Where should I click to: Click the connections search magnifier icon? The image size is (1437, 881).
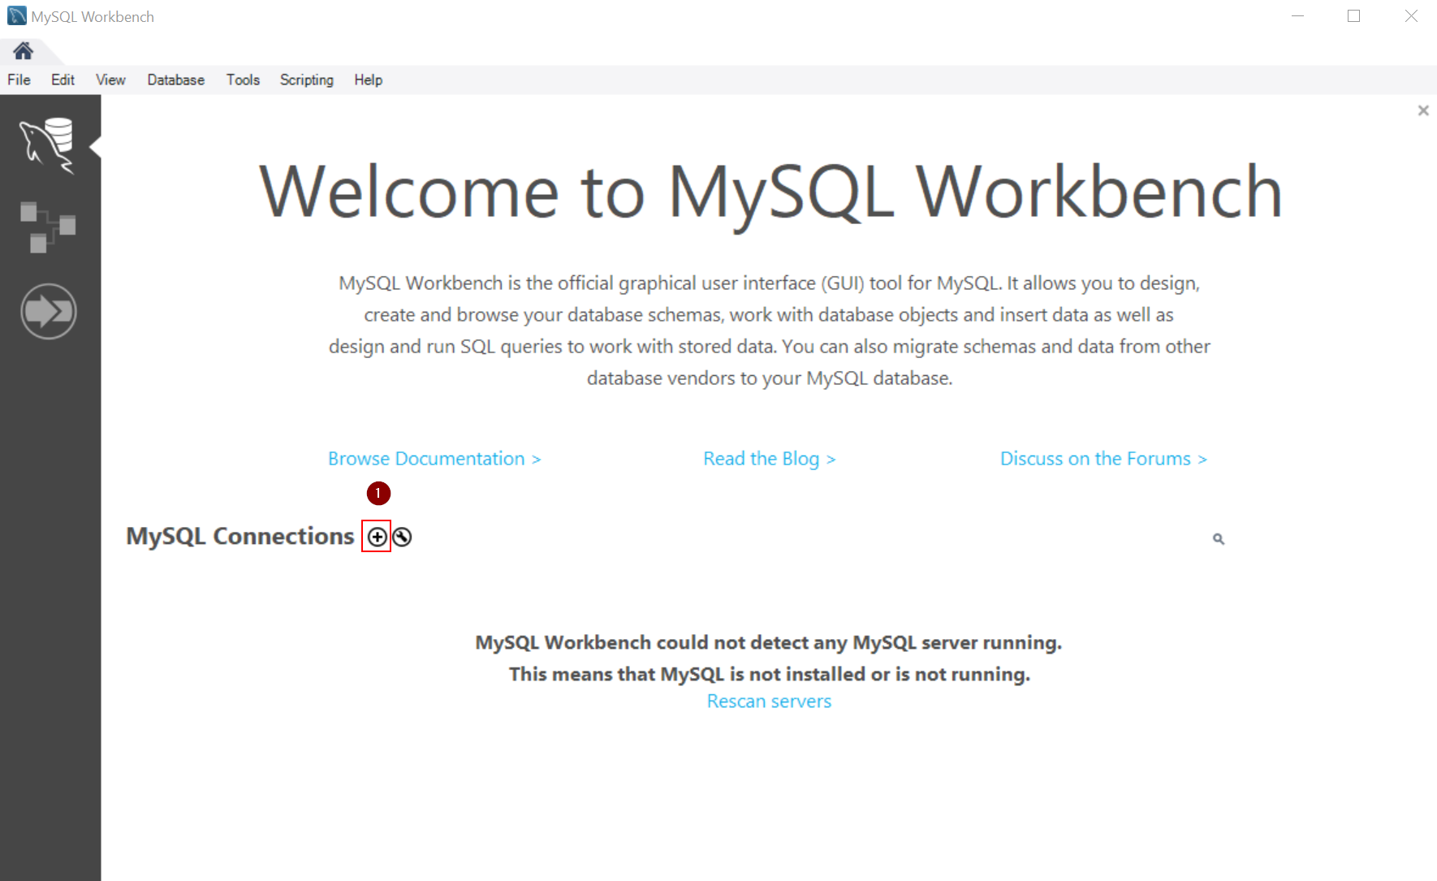[1219, 539]
